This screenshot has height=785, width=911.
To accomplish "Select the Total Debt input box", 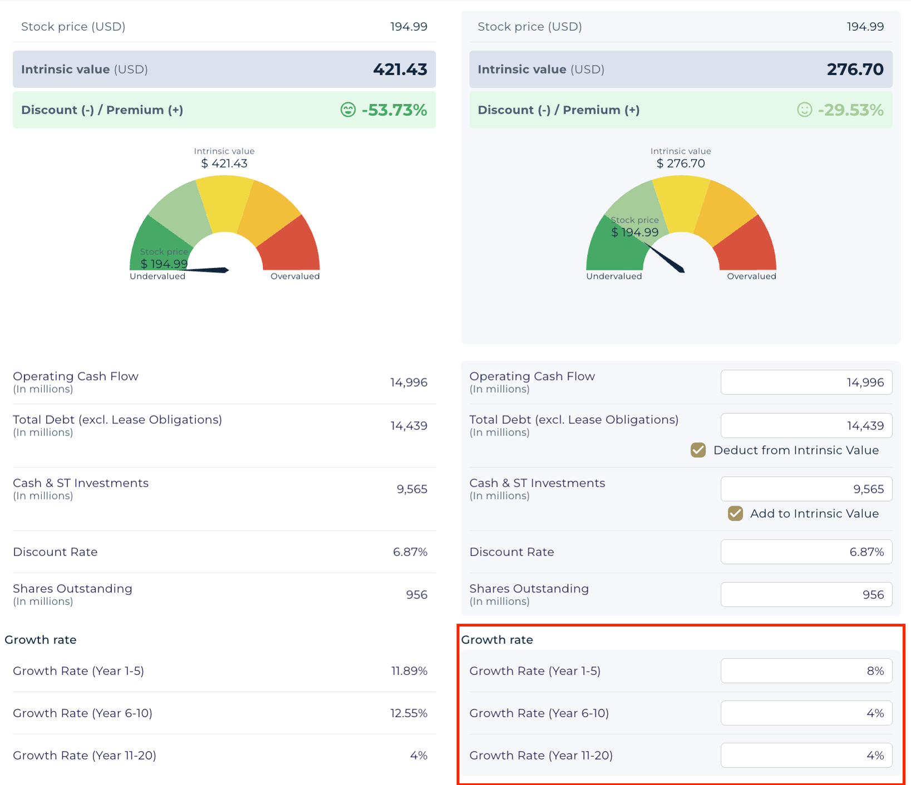I will pyautogui.click(x=806, y=426).
